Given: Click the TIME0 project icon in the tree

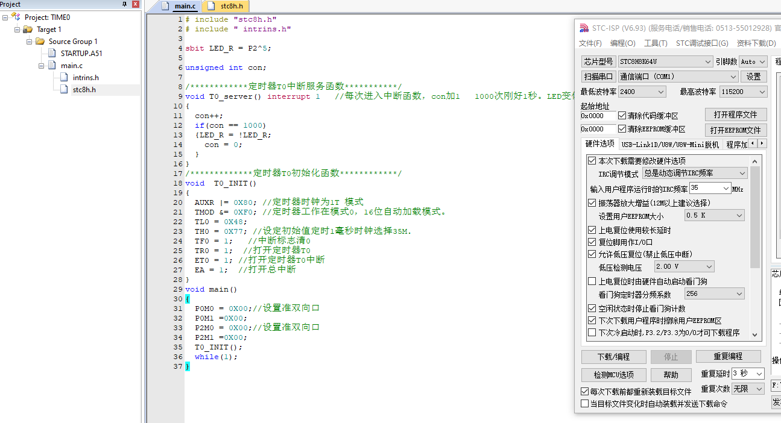Looking at the screenshot, I should click(16, 17).
